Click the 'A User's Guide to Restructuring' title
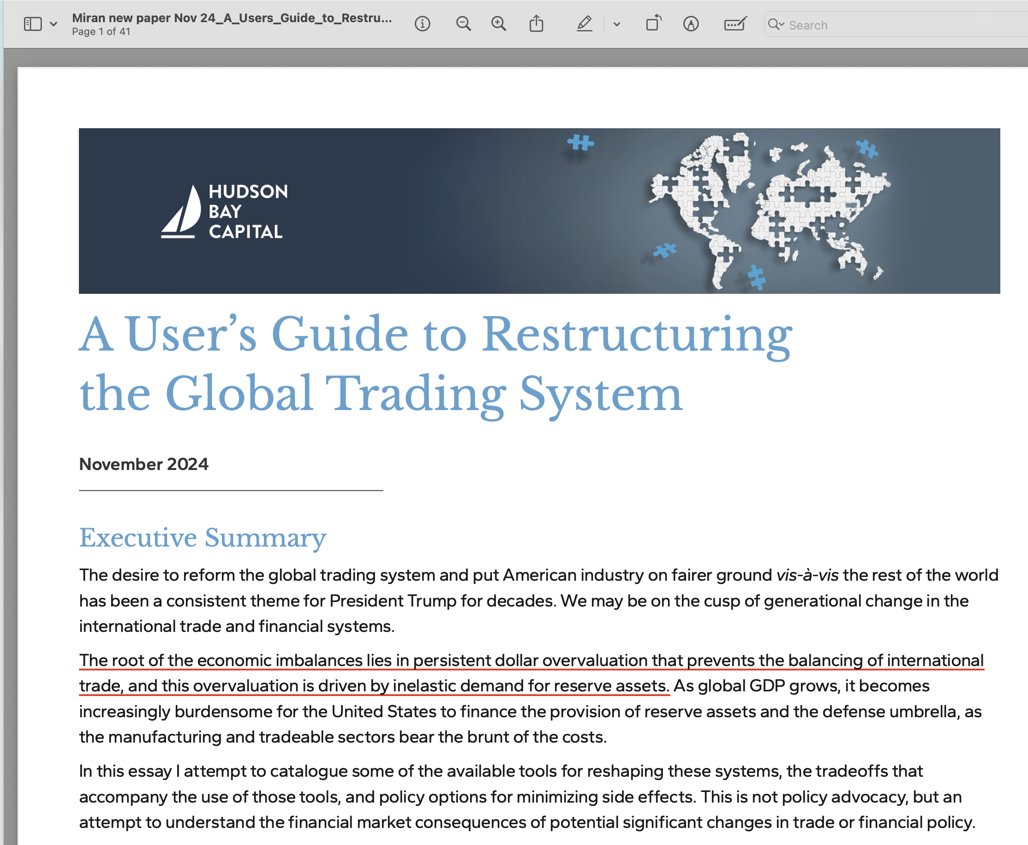1028x845 pixels. (x=436, y=335)
